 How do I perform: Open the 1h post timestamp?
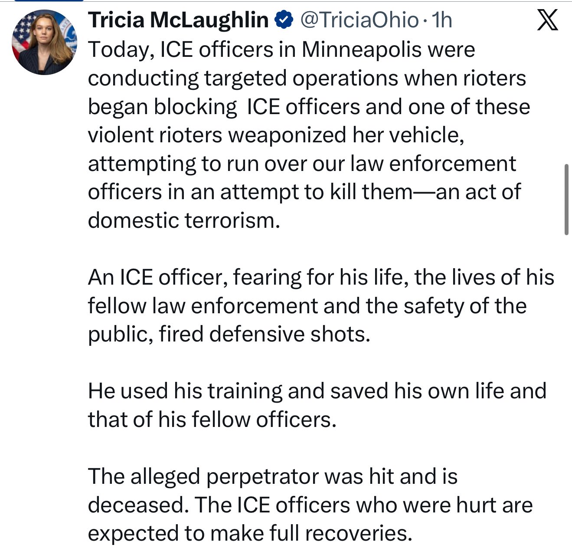coord(442,20)
